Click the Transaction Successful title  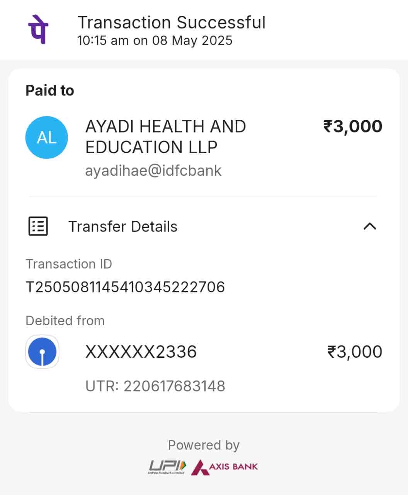pos(171,22)
